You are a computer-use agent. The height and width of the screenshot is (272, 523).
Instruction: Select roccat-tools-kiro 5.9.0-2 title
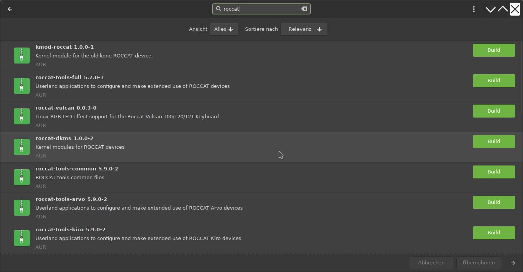(71, 230)
